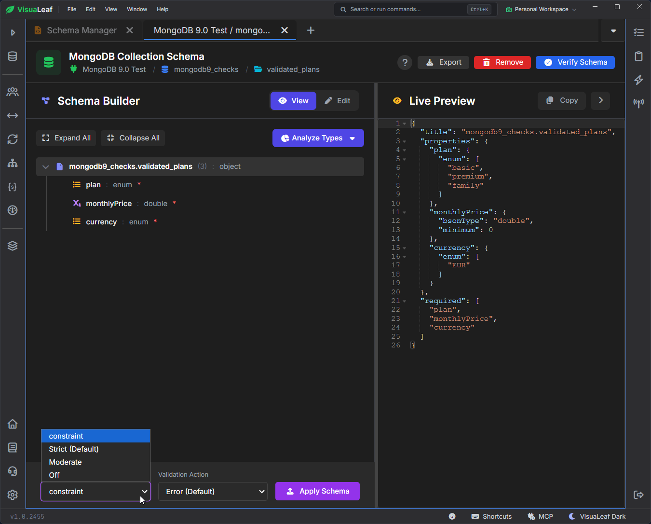Screen dimensions: 651x524
Task: Click the help question mark button
Action: click(405, 62)
